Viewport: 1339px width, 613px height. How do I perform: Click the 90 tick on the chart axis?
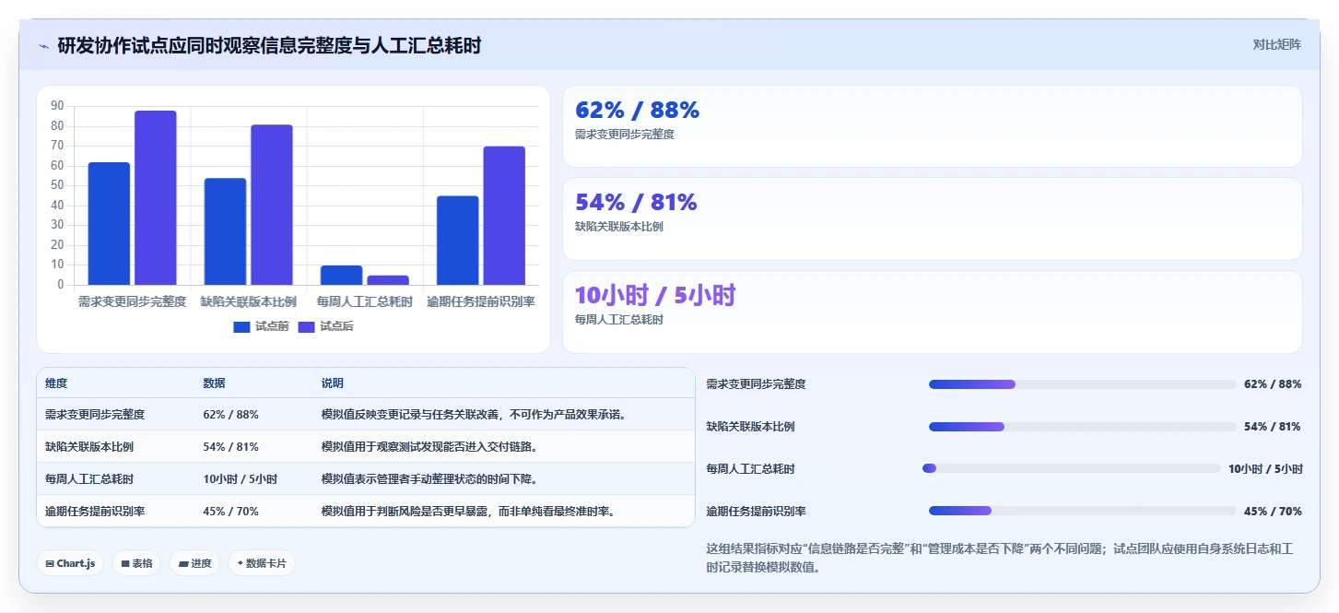(x=57, y=106)
